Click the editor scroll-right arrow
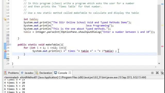165x93 pixels. click(x=155, y=67)
